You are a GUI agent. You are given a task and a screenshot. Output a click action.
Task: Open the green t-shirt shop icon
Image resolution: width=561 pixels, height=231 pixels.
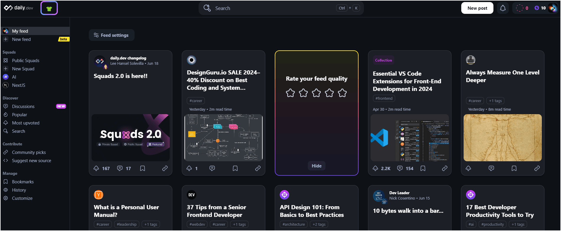coord(49,8)
